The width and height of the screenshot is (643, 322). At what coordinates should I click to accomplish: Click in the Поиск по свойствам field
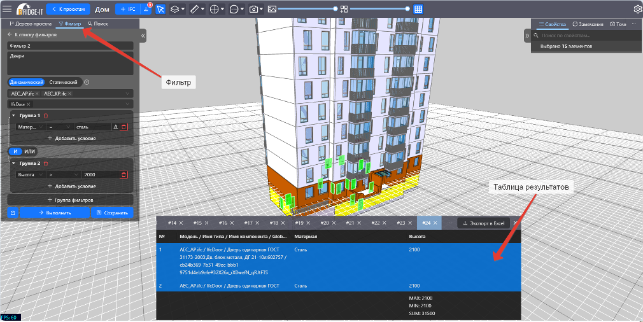(586, 36)
